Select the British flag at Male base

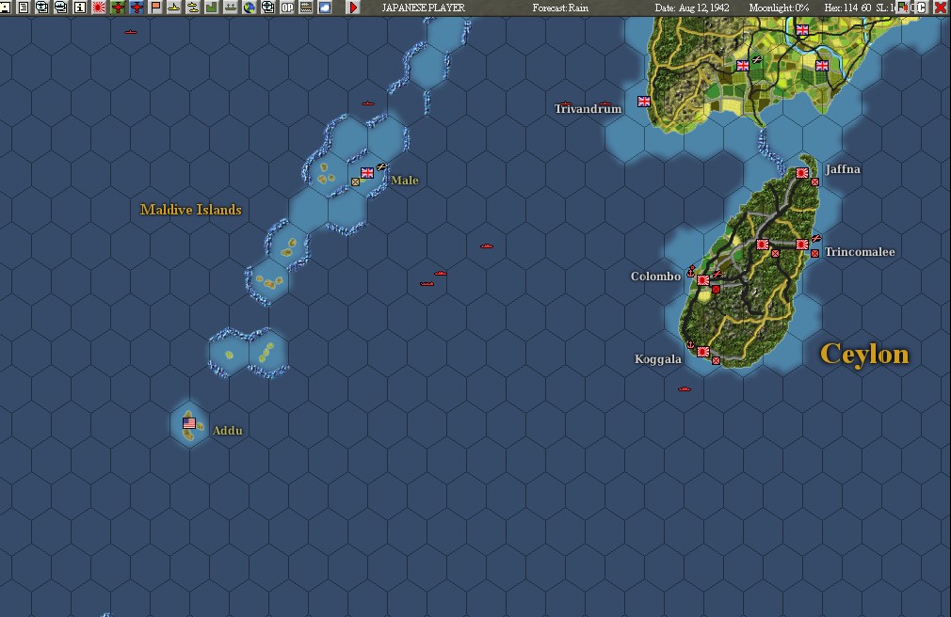(x=367, y=173)
